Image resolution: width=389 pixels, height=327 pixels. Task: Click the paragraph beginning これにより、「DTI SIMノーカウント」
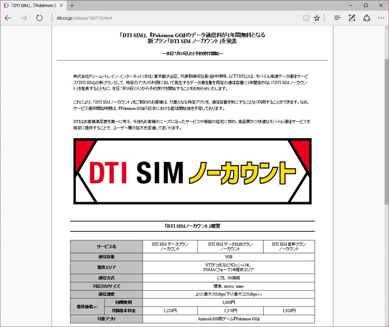[x=191, y=105]
